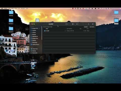Select Documents in Finder sidebar

tap(35, 53)
